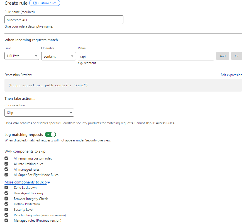Click the And button to add condition
The image size is (244, 223).
(x=223, y=56)
